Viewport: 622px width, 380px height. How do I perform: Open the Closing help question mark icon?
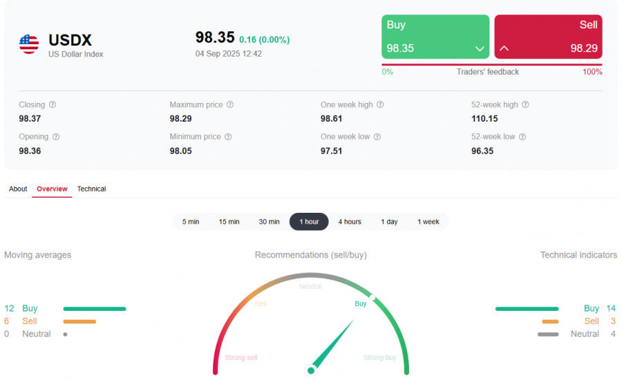53,105
